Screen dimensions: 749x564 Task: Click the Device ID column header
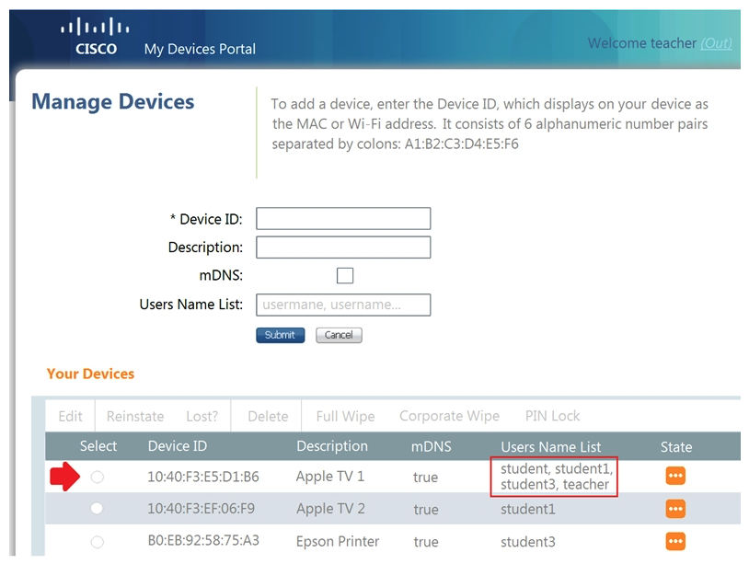click(178, 446)
